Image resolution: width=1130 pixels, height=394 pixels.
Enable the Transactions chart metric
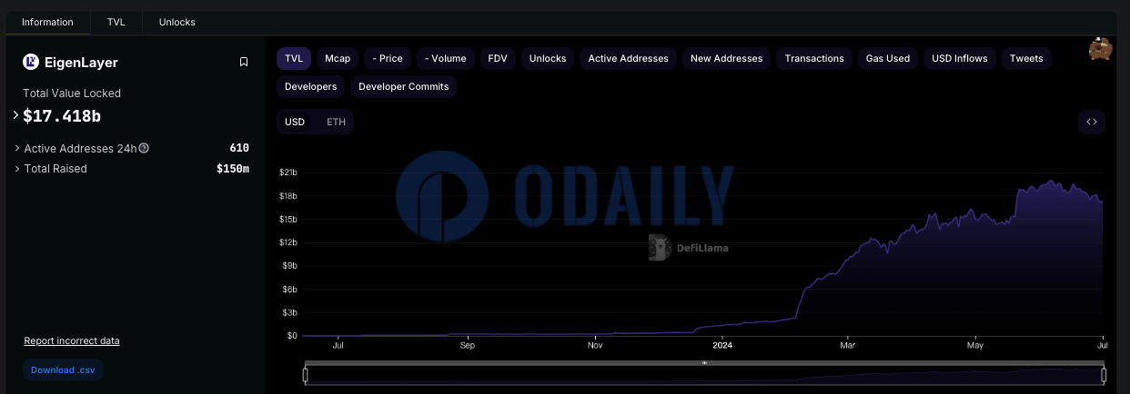(x=814, y=58)
